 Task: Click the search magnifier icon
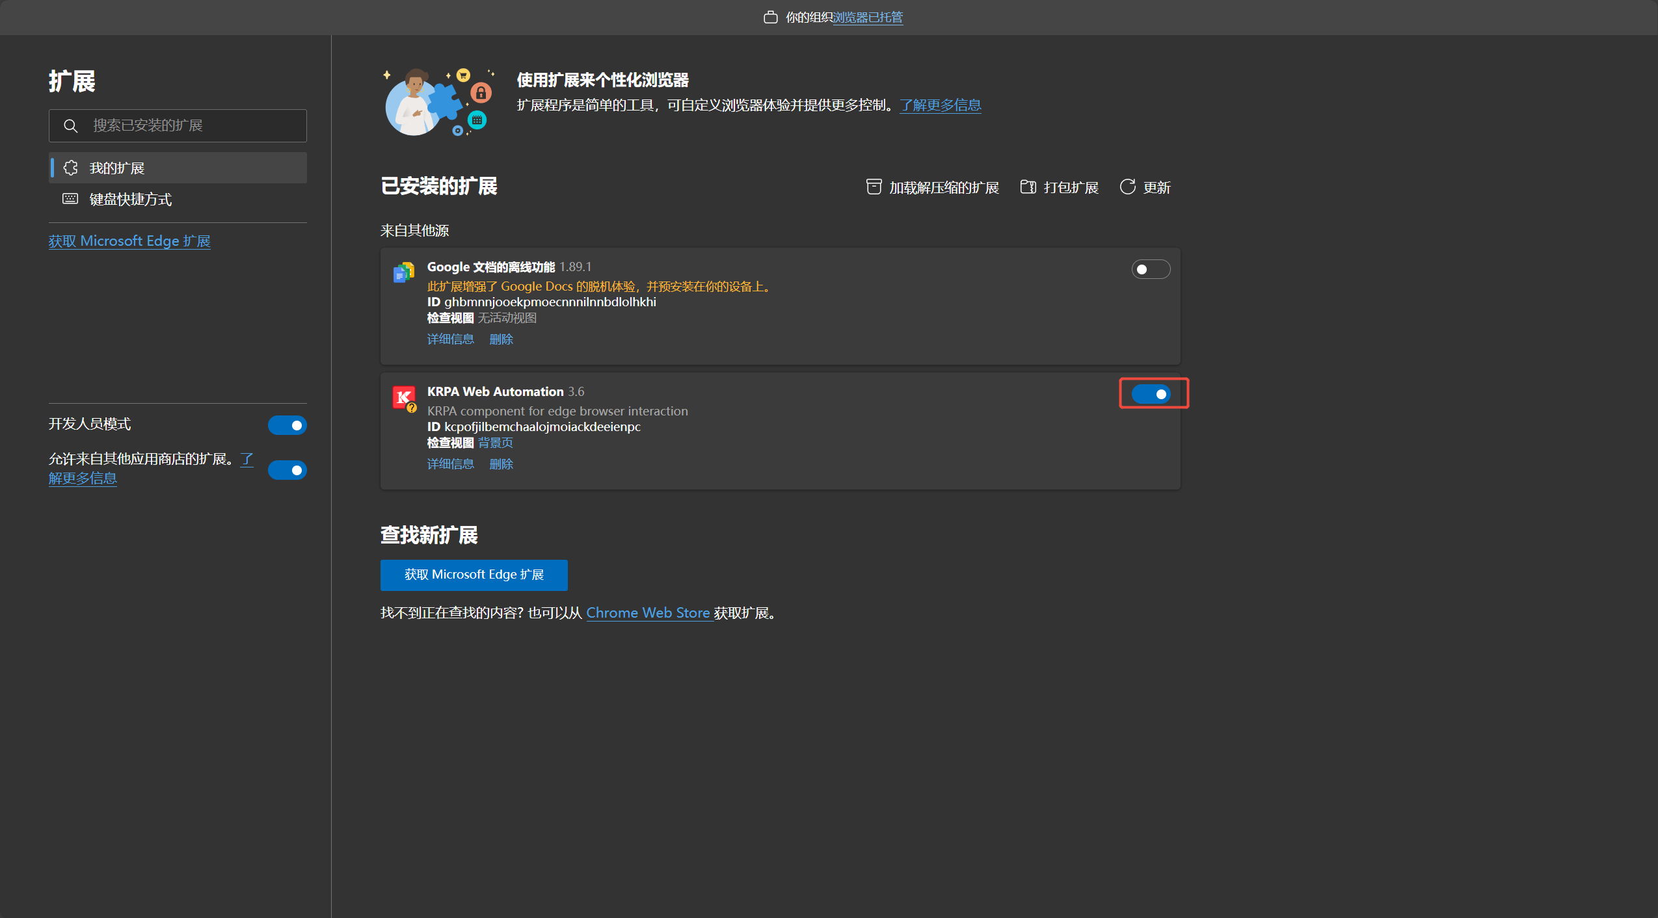[x=71, y=125]
